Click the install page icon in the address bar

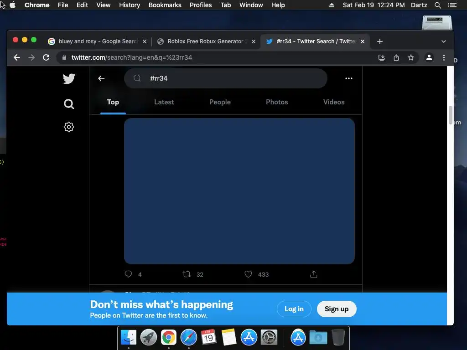[382, 57]
